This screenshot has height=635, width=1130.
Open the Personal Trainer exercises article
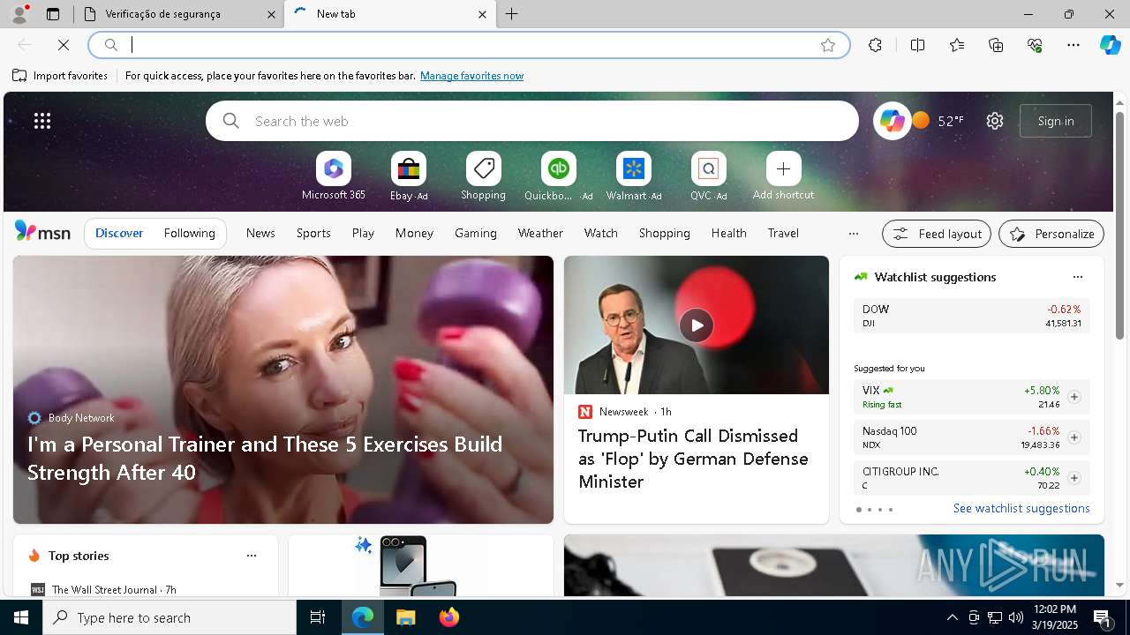(265, 458)
